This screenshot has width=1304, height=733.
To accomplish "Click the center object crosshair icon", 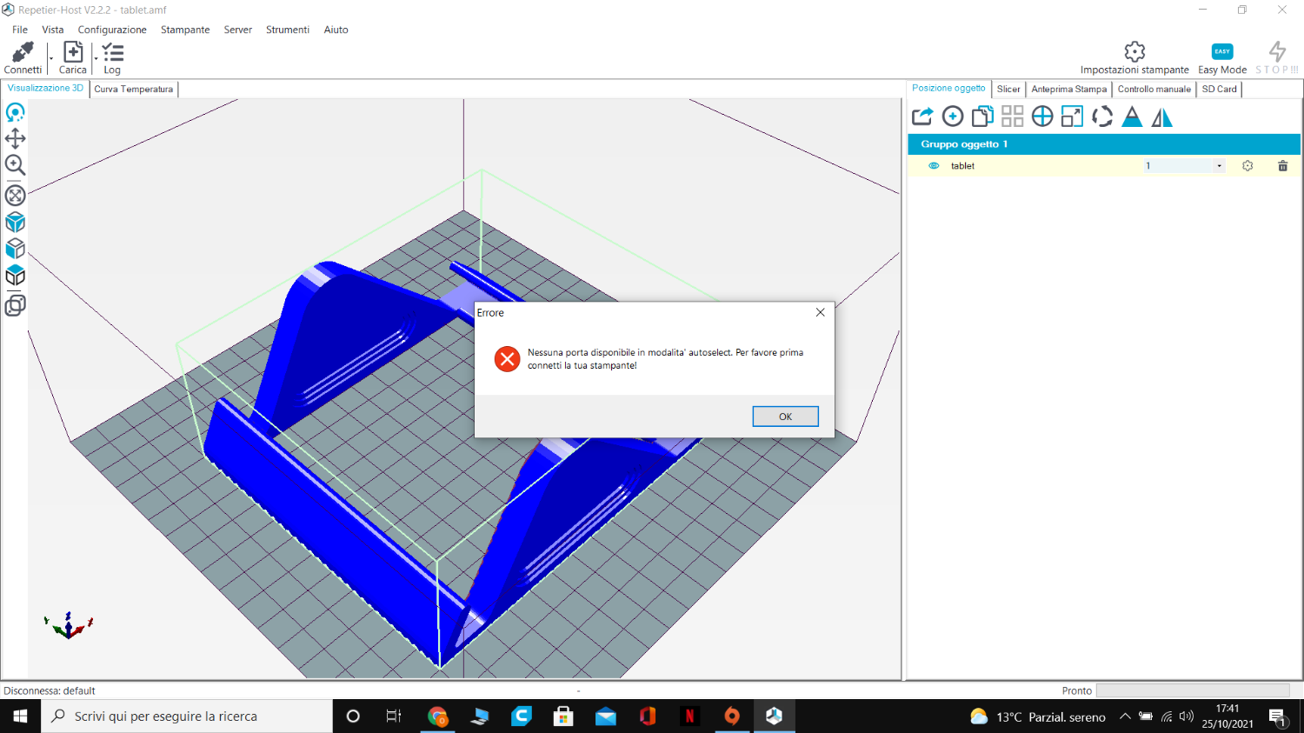I will (1041, 117).
